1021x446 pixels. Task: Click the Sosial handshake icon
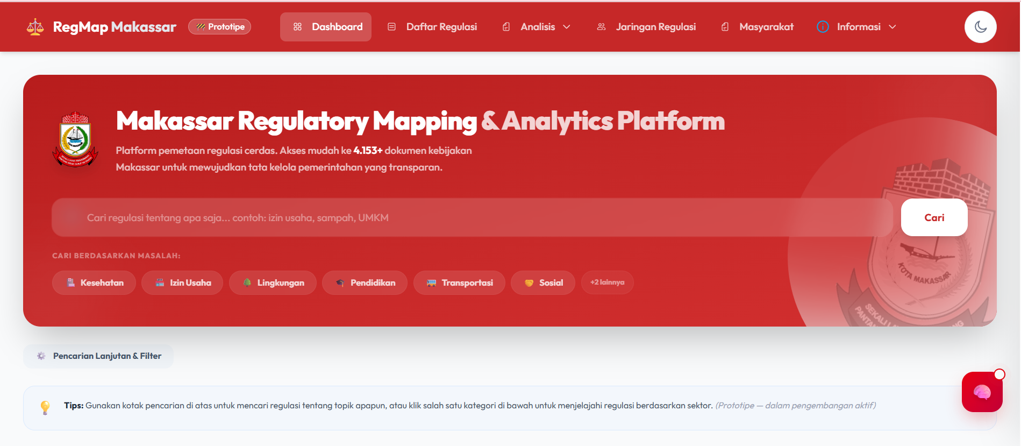pyautogui.click(x=529, y=282)
